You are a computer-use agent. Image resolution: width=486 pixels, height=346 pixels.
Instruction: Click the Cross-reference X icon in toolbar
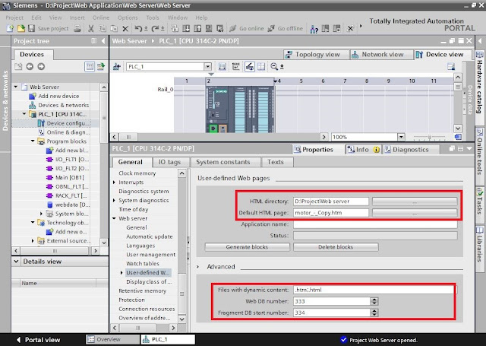pyautogui.click(x=350, y=29)
